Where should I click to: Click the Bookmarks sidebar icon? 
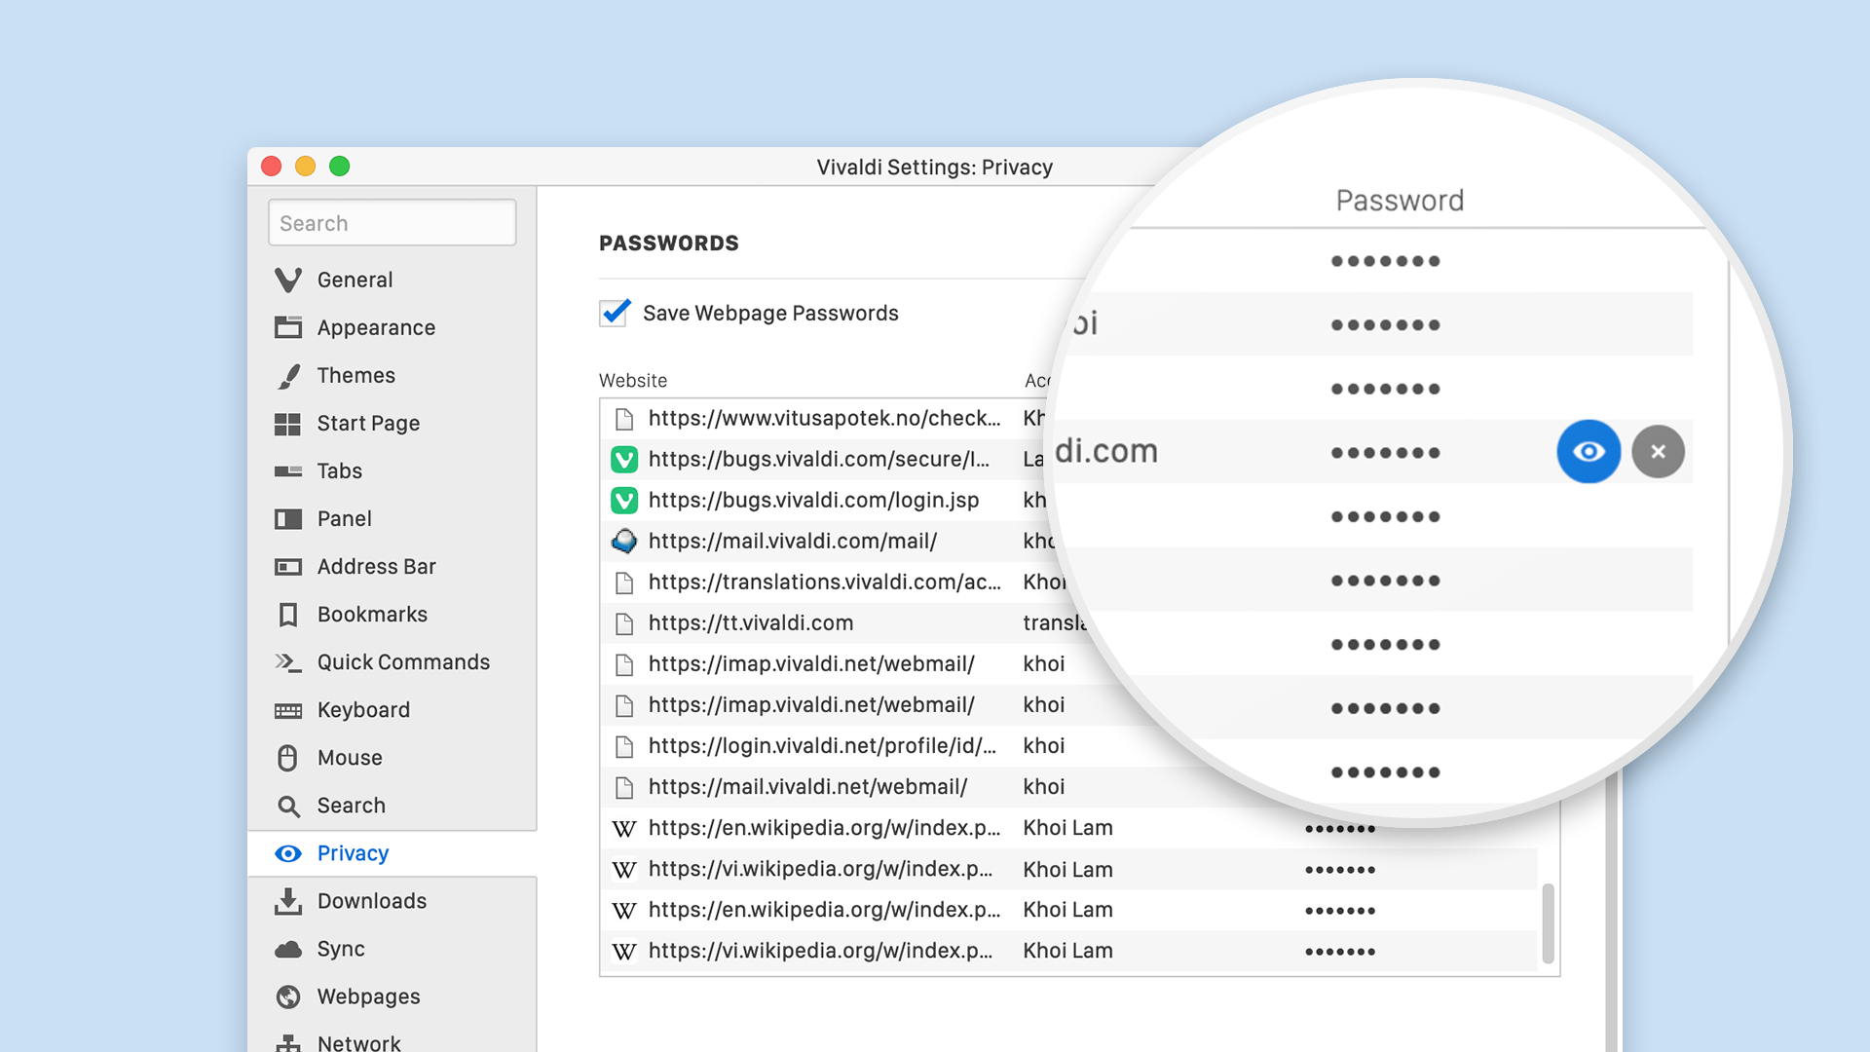(289, 614)
